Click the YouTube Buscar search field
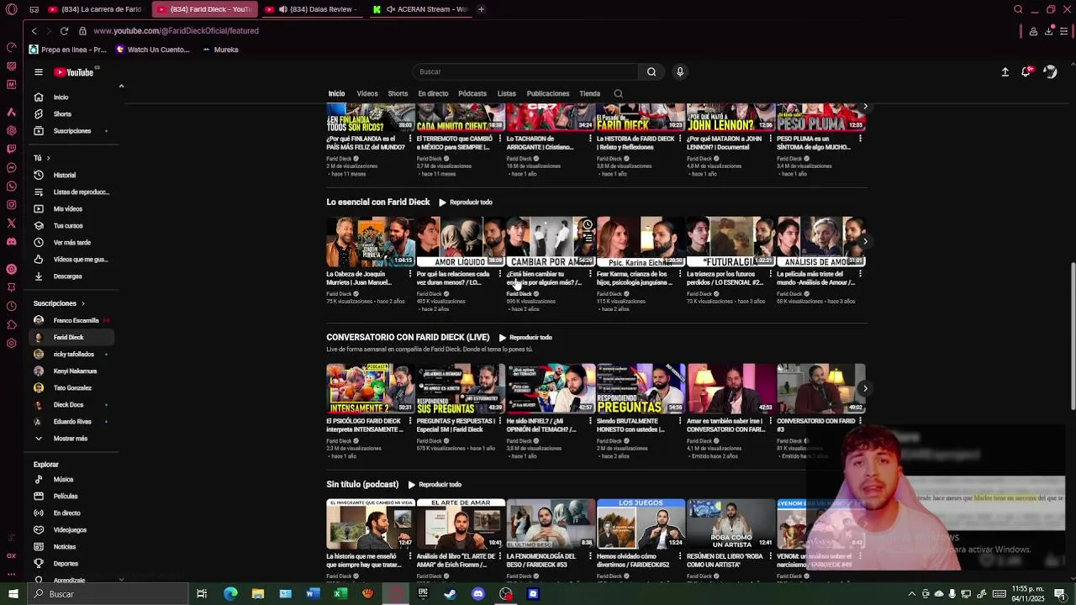The height and width of the screenshot is (605, 1076). point(526,72)
